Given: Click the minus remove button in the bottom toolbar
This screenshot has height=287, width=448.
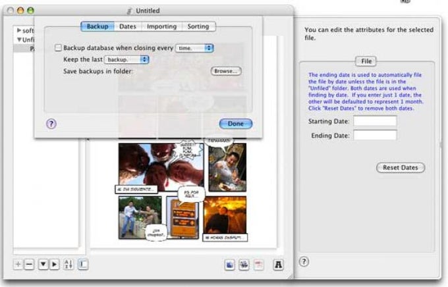Looking at the screenshot, I should [x=29, y=264].
